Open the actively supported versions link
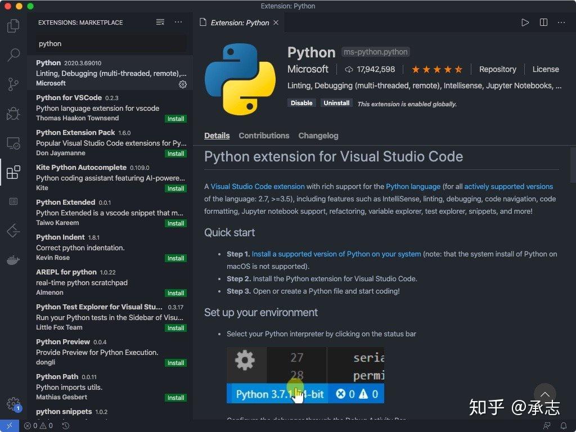 (508, 186)
